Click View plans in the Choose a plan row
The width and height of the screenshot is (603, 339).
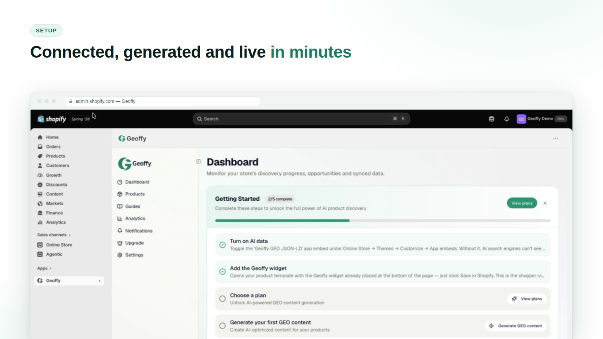tap(527, 299)
